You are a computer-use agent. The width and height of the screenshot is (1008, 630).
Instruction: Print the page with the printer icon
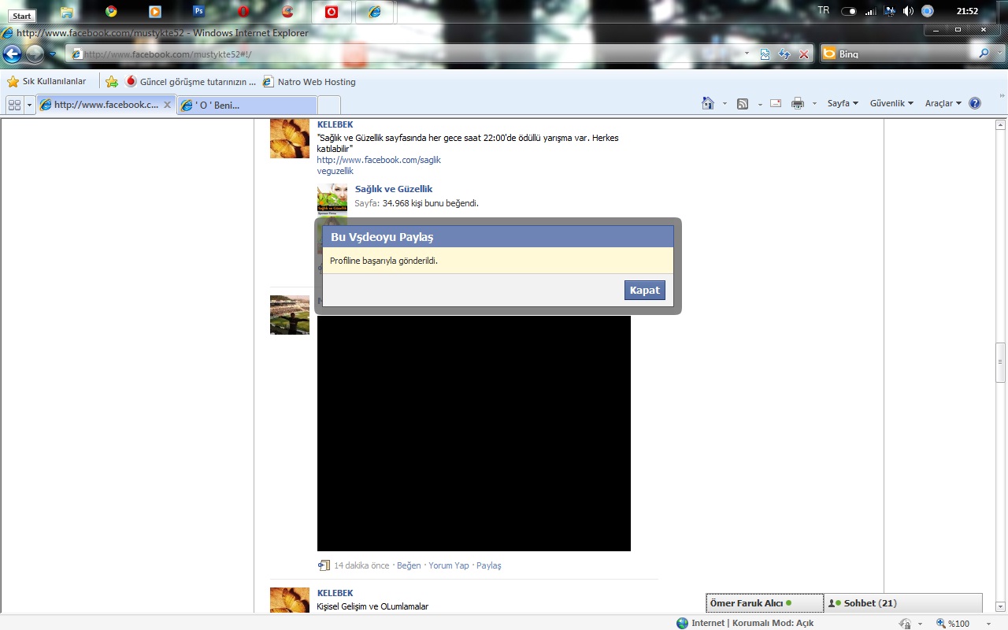(798, 103)
